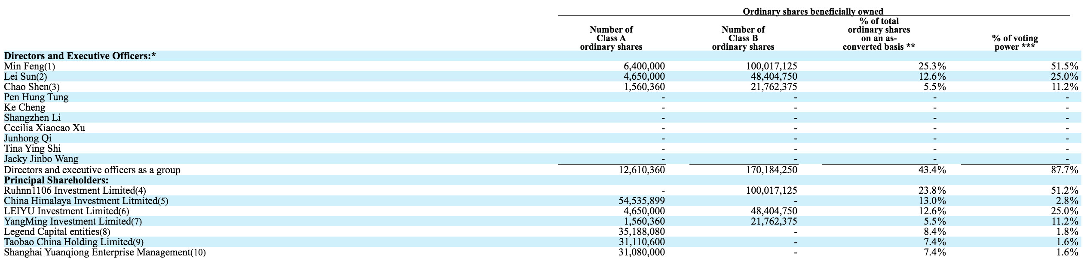The width and height of the screenshot is (1084, 258).
Task: Click 'Legend Capital entities(8)'
Action: click(x=57, y=232)
